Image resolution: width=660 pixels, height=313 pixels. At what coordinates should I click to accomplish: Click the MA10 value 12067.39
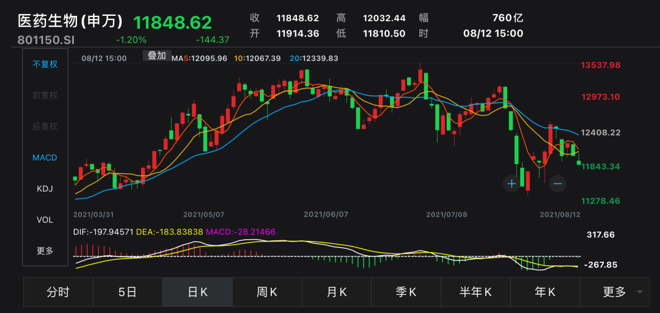(x=262, y=59)
